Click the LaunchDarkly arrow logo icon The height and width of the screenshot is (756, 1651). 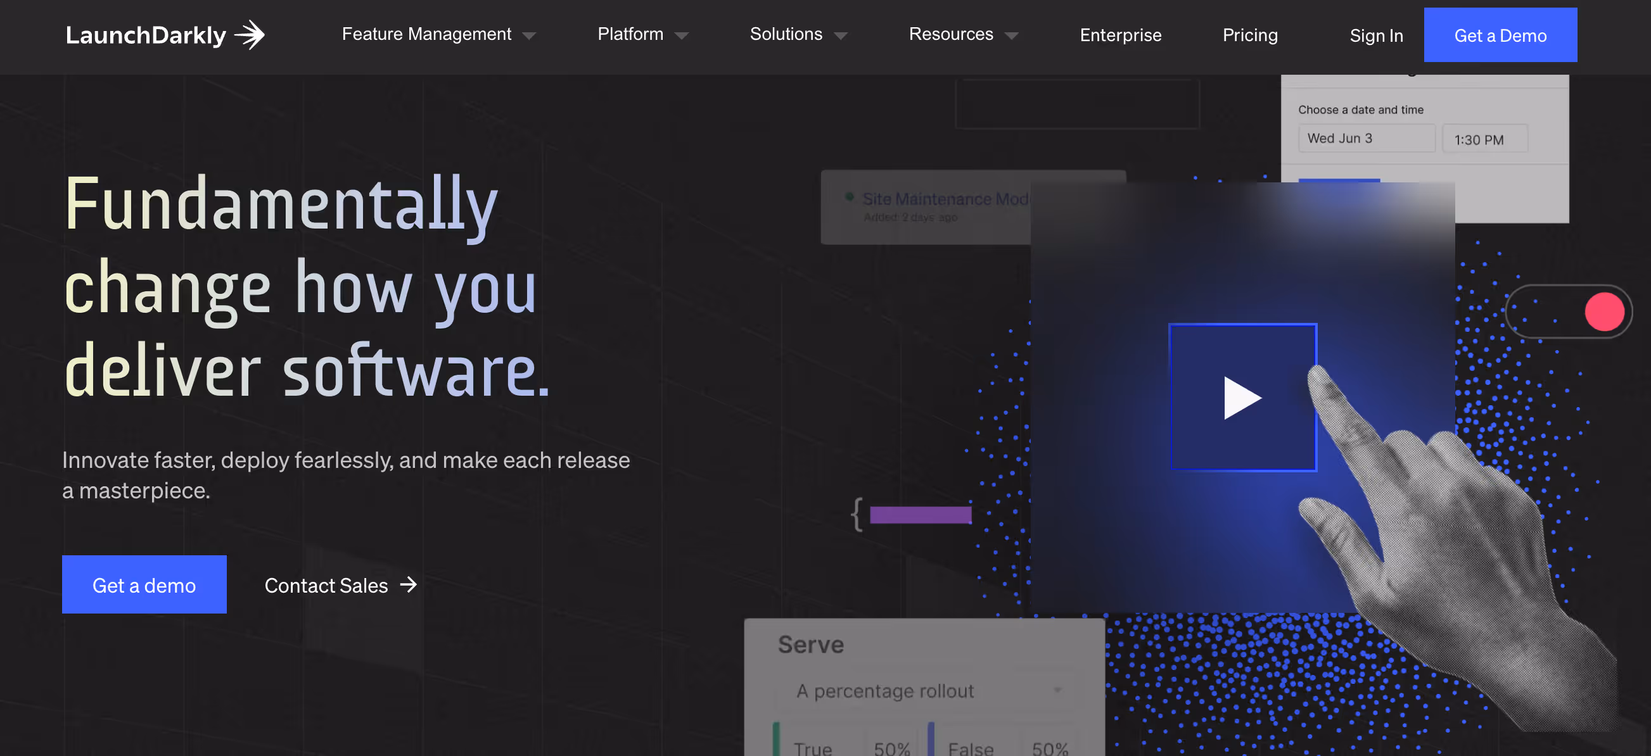[x=250, y=35]
